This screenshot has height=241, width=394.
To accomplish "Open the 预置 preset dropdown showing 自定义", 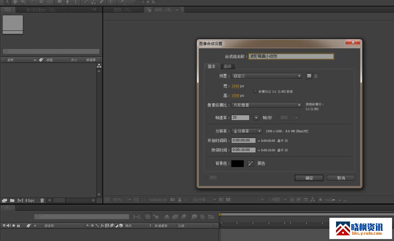I will click(x=266, y=76).
